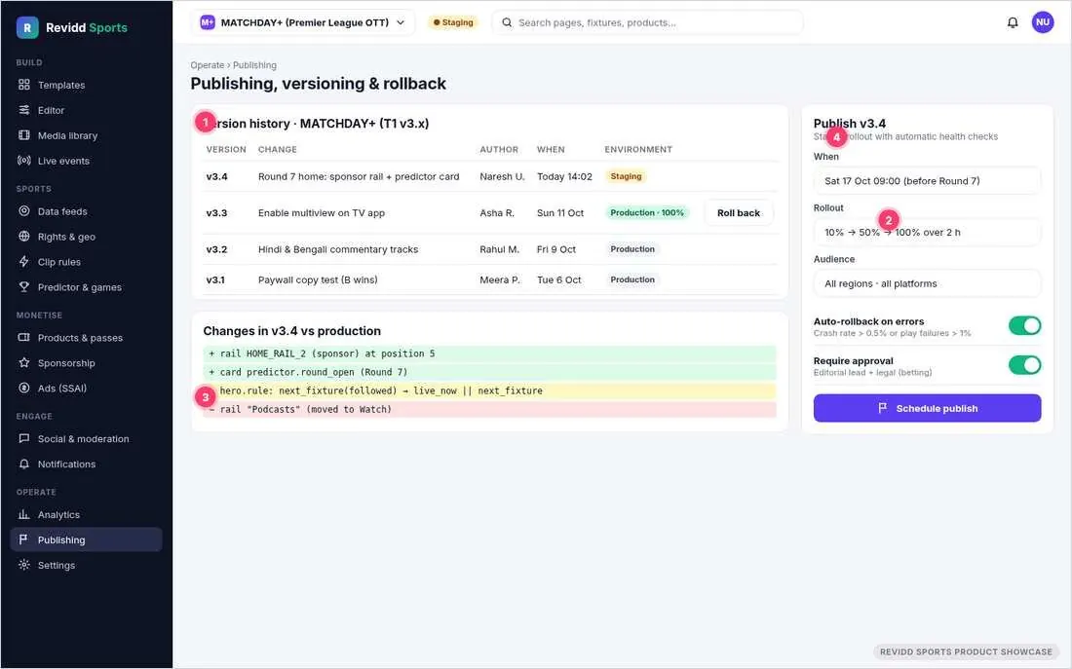Disable Auto-rollback on errors toggle

point(1024,326)
